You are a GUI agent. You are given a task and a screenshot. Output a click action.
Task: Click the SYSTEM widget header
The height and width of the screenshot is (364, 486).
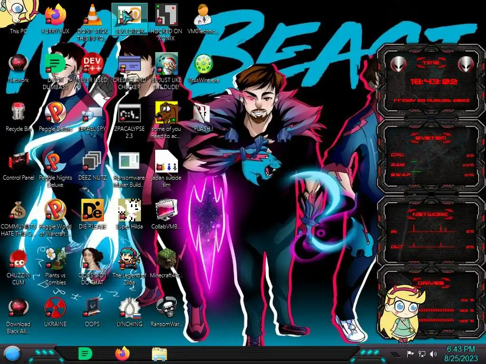431,138
